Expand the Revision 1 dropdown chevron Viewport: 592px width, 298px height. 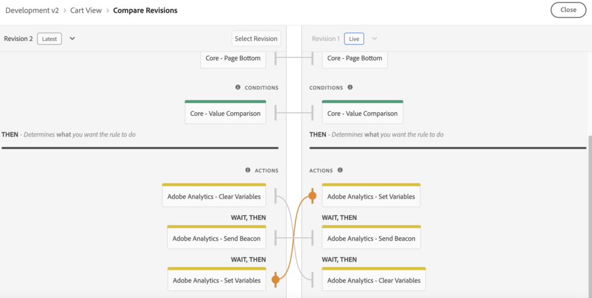pos(375,39)
